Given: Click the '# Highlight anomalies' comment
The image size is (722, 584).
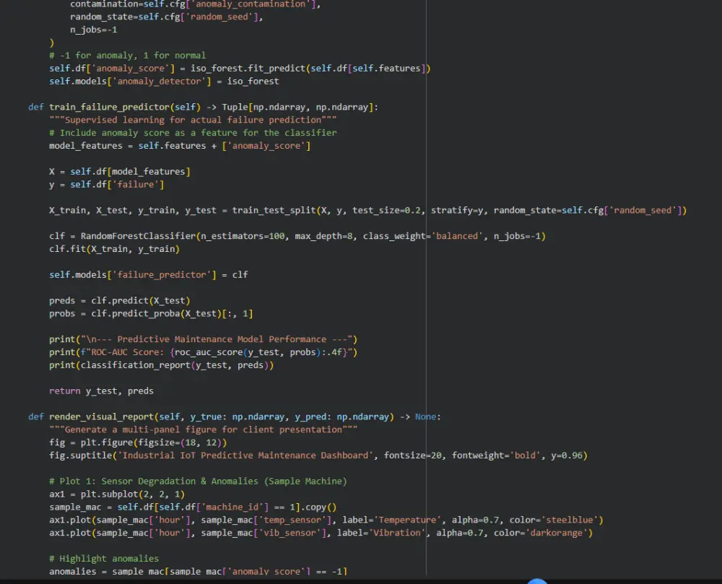Looking at the screenshot, I should coord(104,558).
